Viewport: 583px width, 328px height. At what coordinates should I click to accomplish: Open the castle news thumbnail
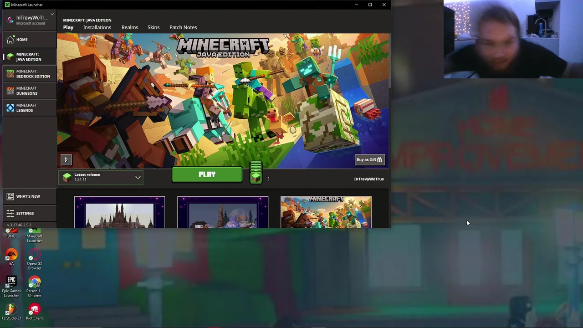click(119, 212)
